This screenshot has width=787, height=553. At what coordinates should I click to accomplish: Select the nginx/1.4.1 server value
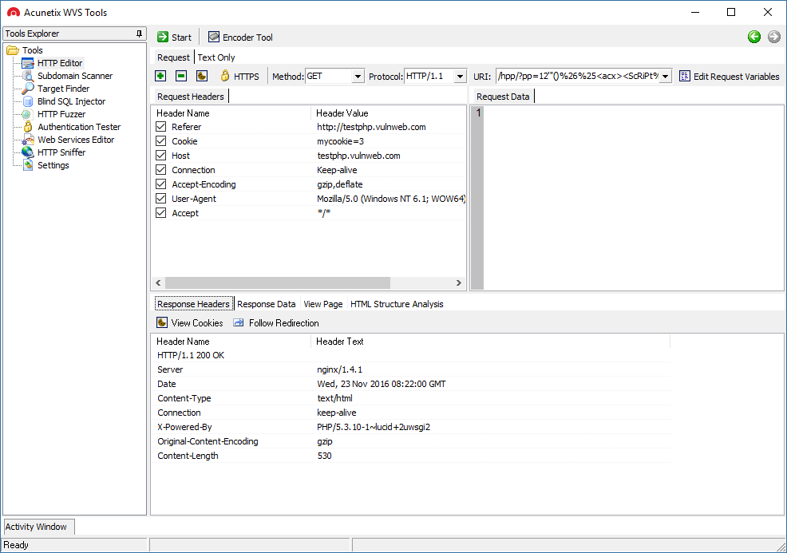click(339, 369)
